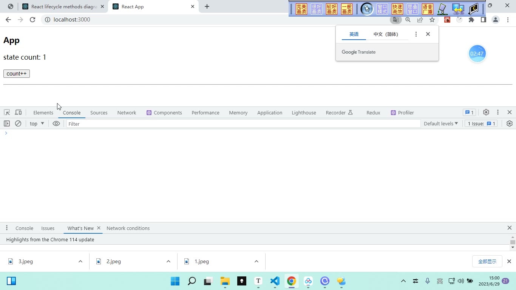Viewport: 516px width, 290px height.
Task: Go back in browser history
Action: pos(8,20)
